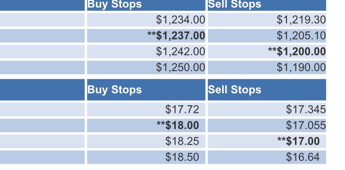Screen dimensions: 345x170
Task: Click the $1,219.30 sell stop cell
Action: 267,20
